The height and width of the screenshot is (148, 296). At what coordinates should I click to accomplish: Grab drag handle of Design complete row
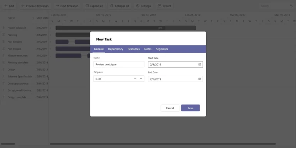click(3, 97)
